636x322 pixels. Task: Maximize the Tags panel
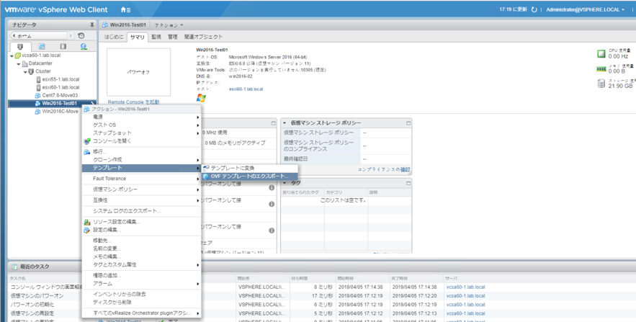pyautogui.click(x=408, y=183)
